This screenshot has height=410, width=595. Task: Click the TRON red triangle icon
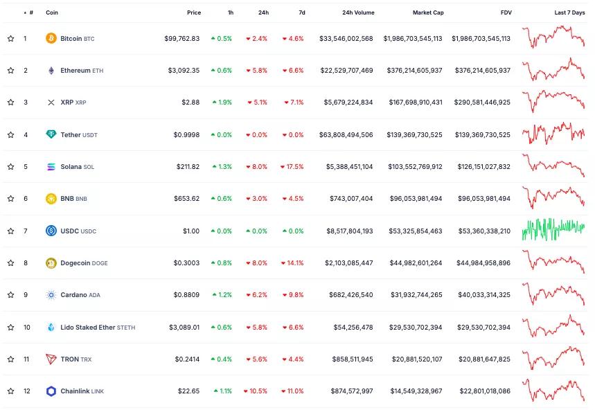pyautogui.click(x=51, y=359)
